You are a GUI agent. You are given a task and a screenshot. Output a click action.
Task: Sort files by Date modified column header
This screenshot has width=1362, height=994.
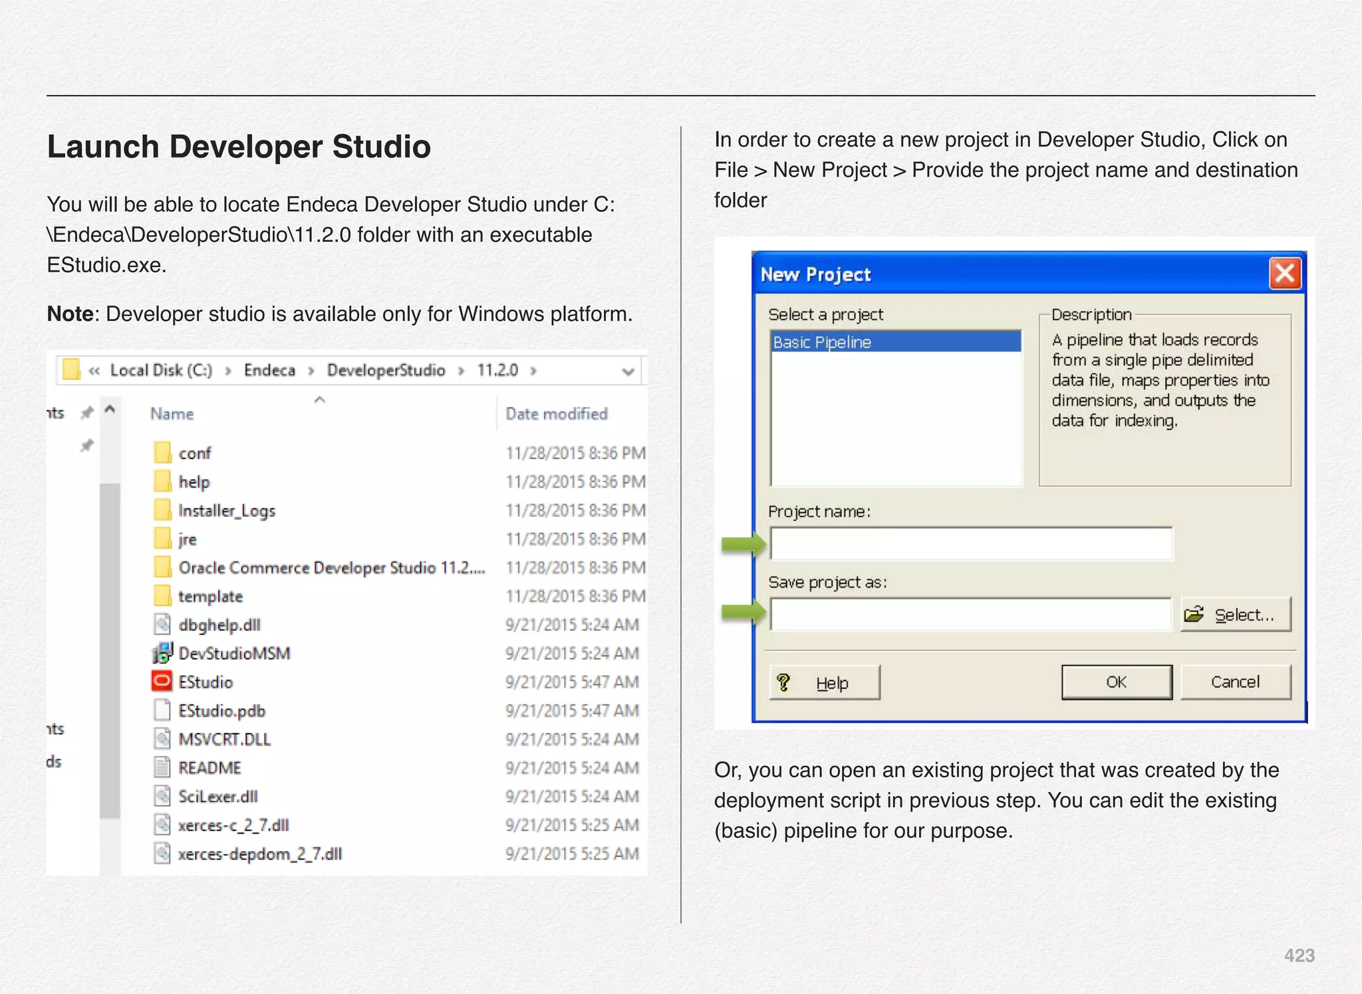[557, 414]
